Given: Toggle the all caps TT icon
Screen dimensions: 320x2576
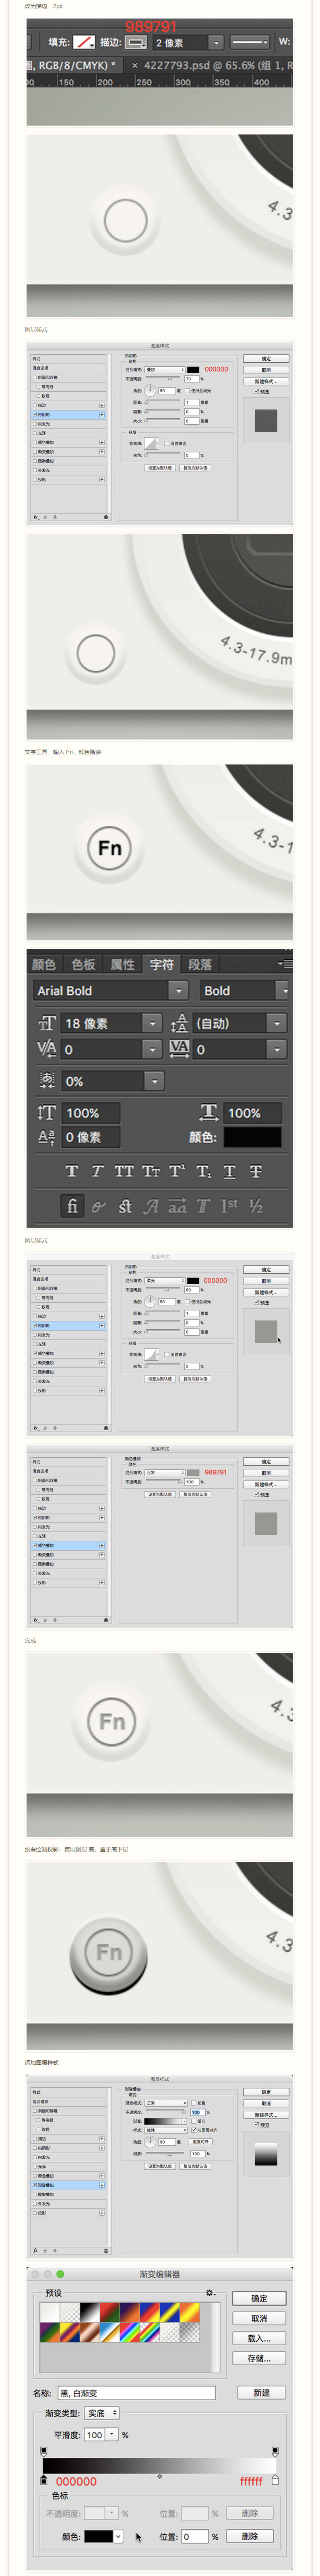Looking at the screenshot, I should point(123,1171).
